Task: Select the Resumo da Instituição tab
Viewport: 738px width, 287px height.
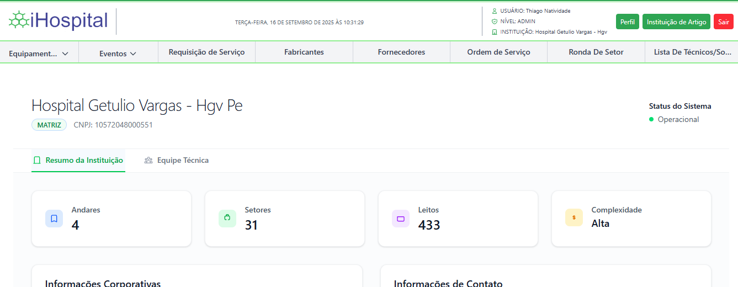Action: 78,160
